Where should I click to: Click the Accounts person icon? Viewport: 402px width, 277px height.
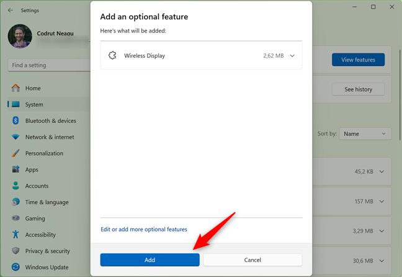click(x=16, y=186)
